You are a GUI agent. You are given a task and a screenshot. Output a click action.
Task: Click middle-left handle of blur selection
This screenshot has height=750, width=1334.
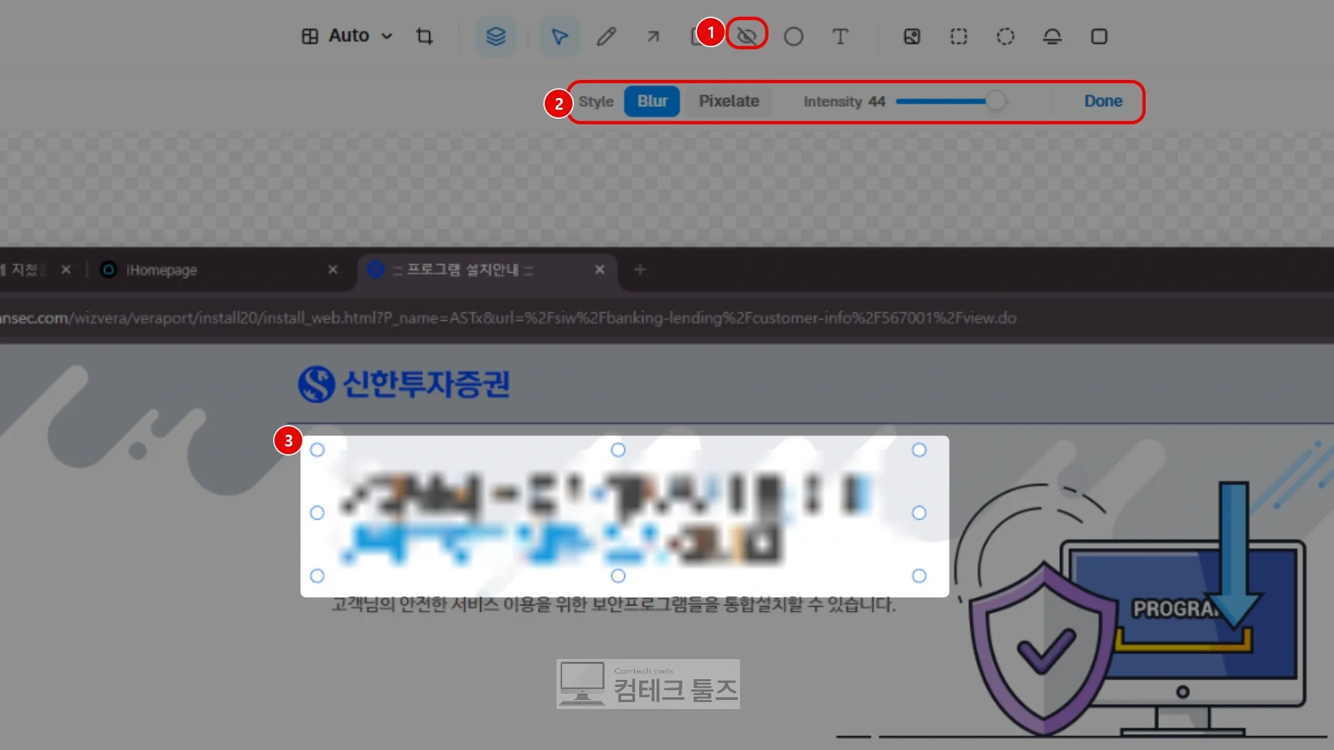(318, 513)
